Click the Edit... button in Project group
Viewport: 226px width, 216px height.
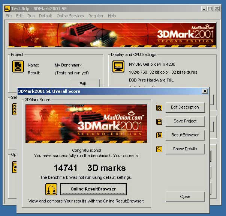coord(85,83)
